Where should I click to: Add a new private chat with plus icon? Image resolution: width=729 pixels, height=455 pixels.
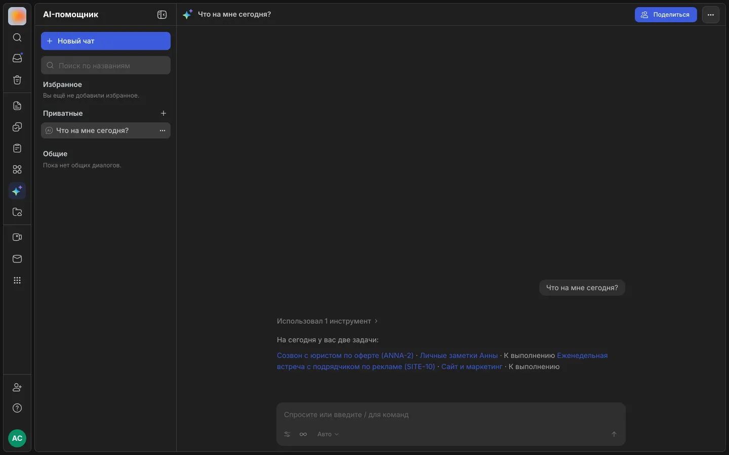[x=164, y=113]
